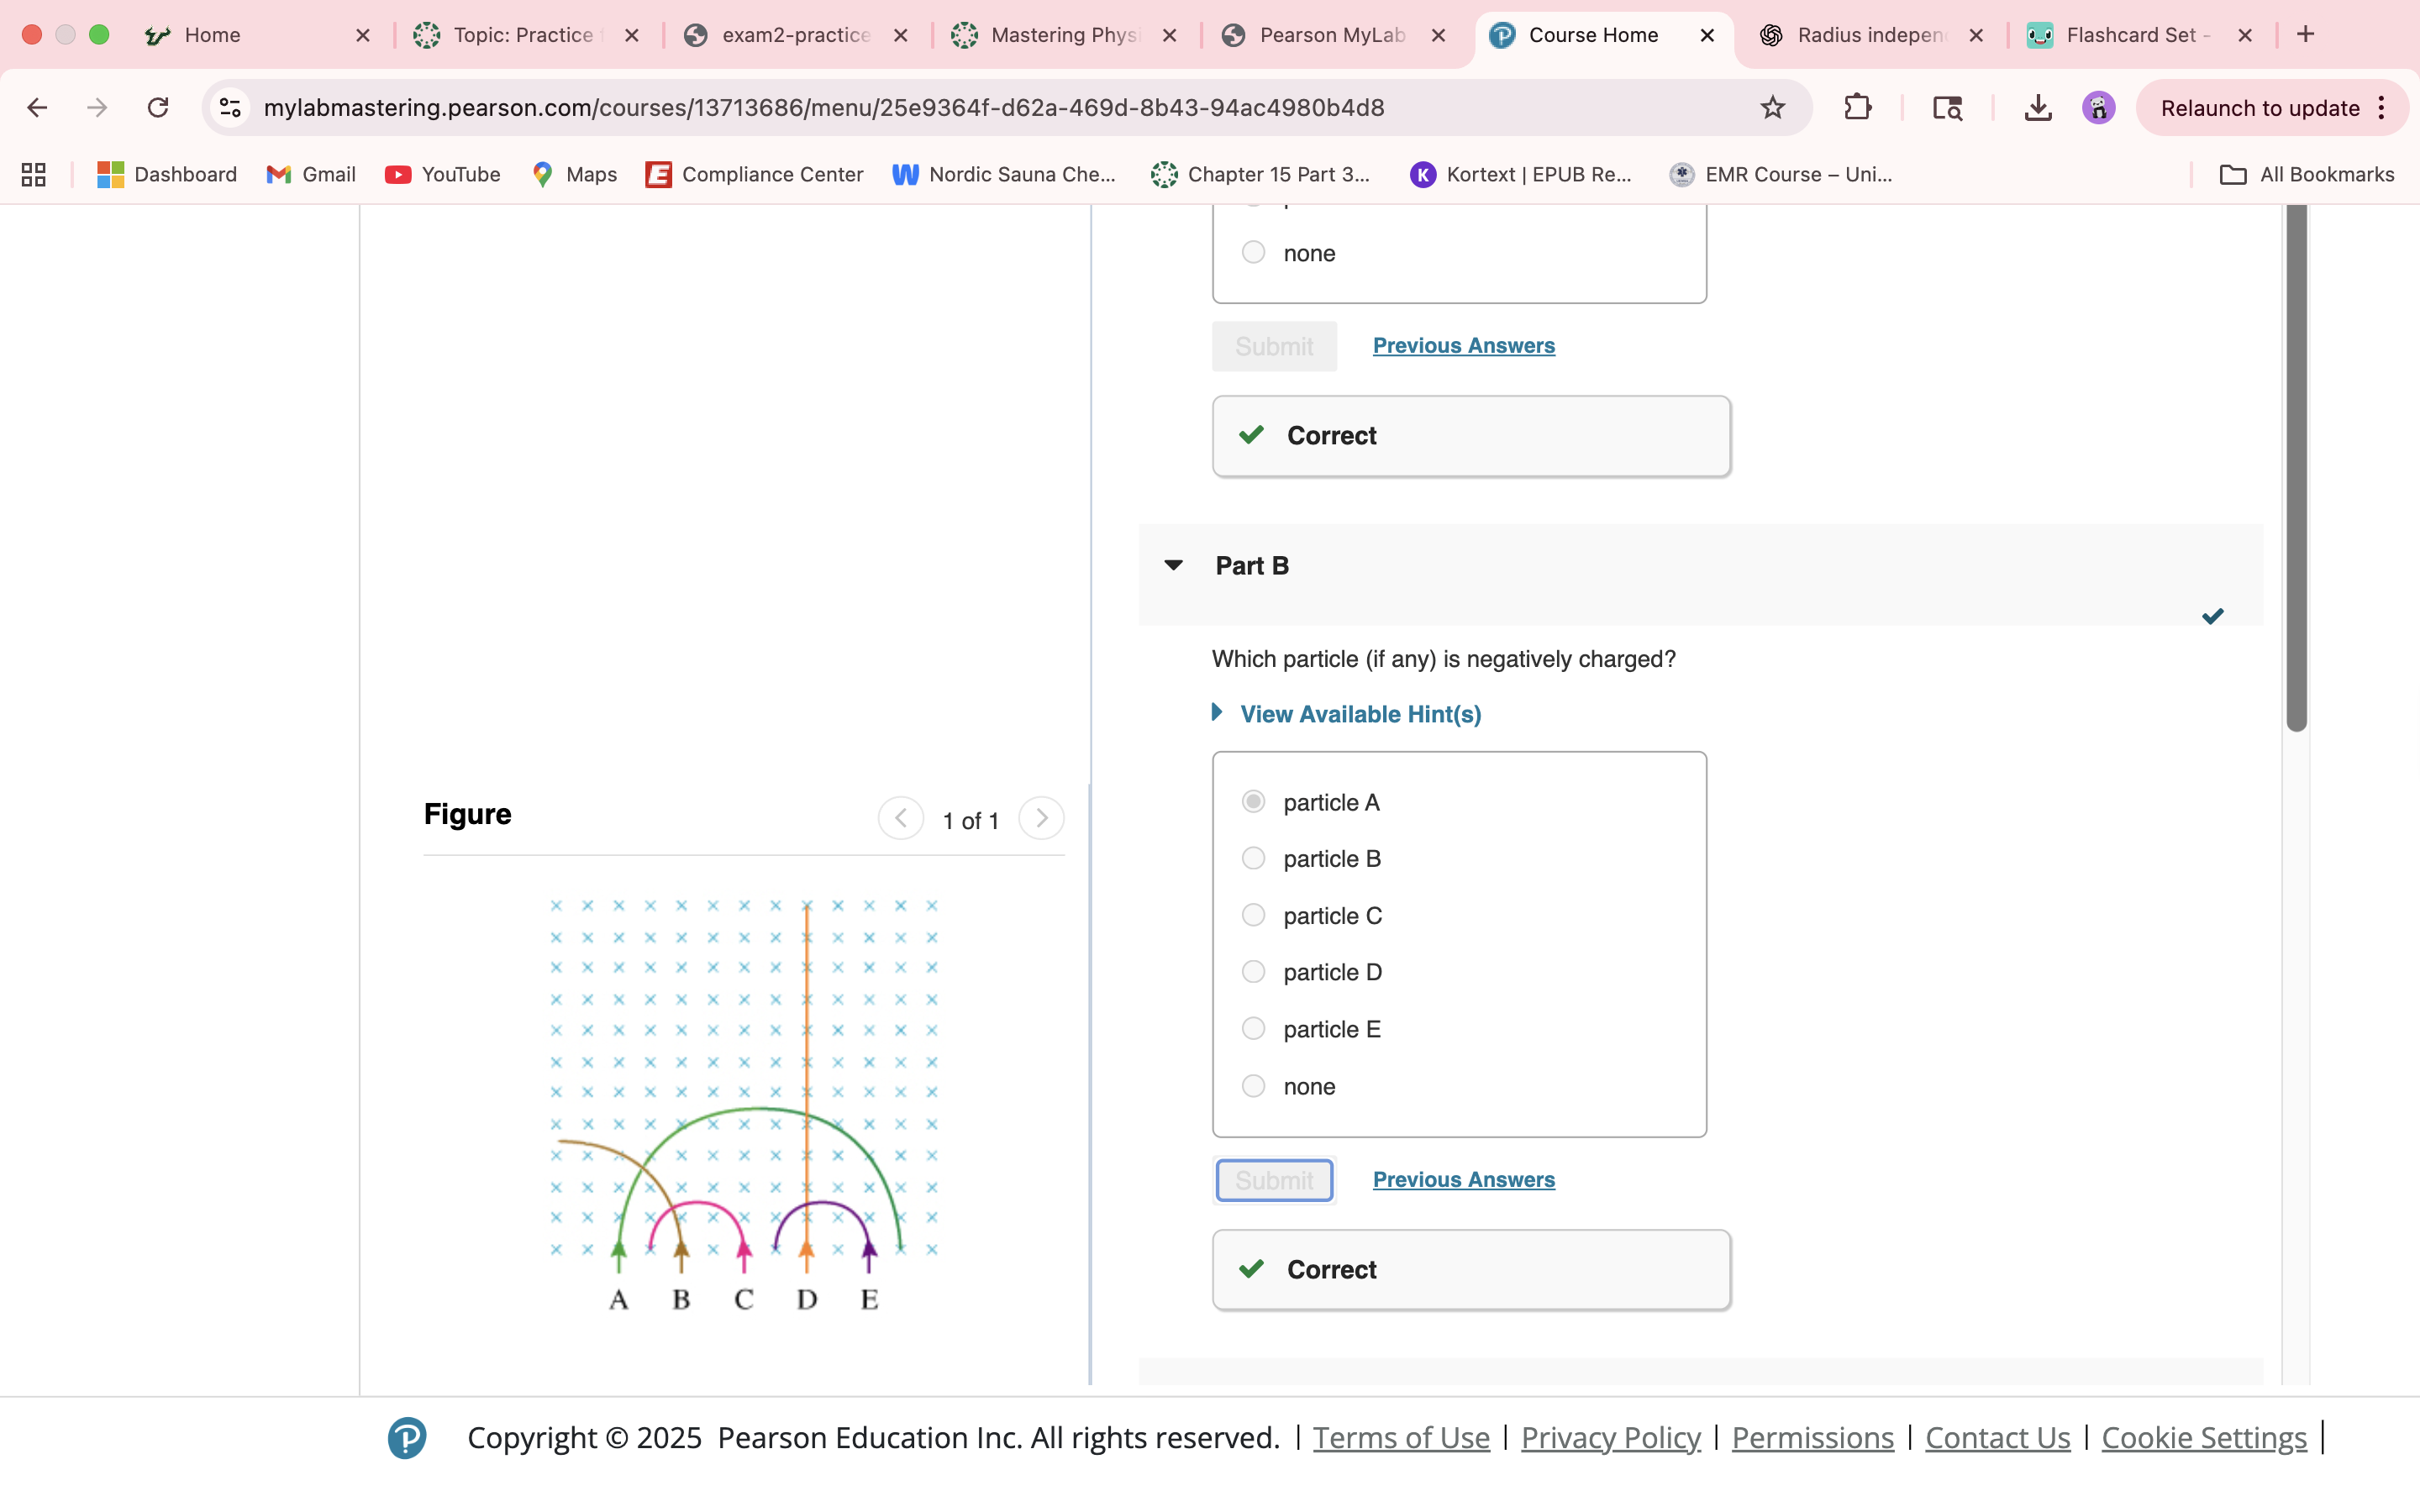This screenshot has width=2420, height=1512.
Task: Open All Bookmarks folder dropdown
Action: tap(2307, 174)
